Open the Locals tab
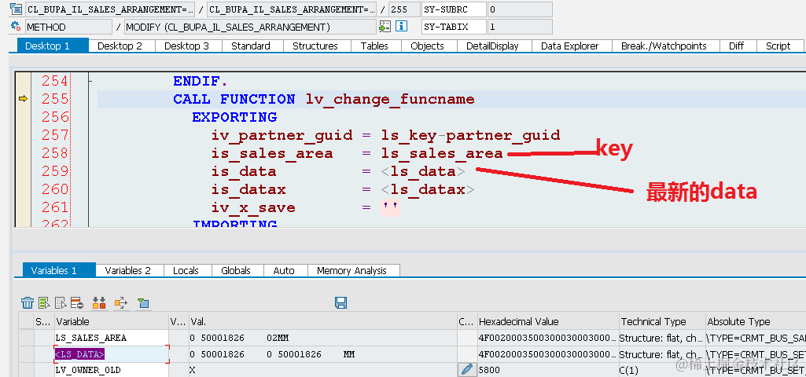 [x=186, y=270]
